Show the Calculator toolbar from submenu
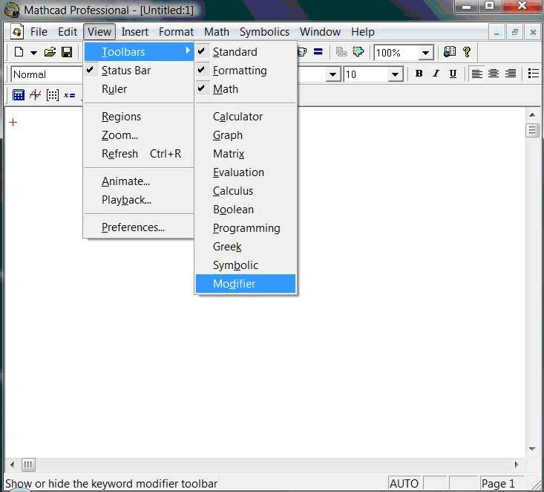Screen dimensions: 544x492 [246, 117]
